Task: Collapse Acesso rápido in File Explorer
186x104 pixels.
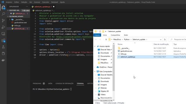Action: coord(95,46)
